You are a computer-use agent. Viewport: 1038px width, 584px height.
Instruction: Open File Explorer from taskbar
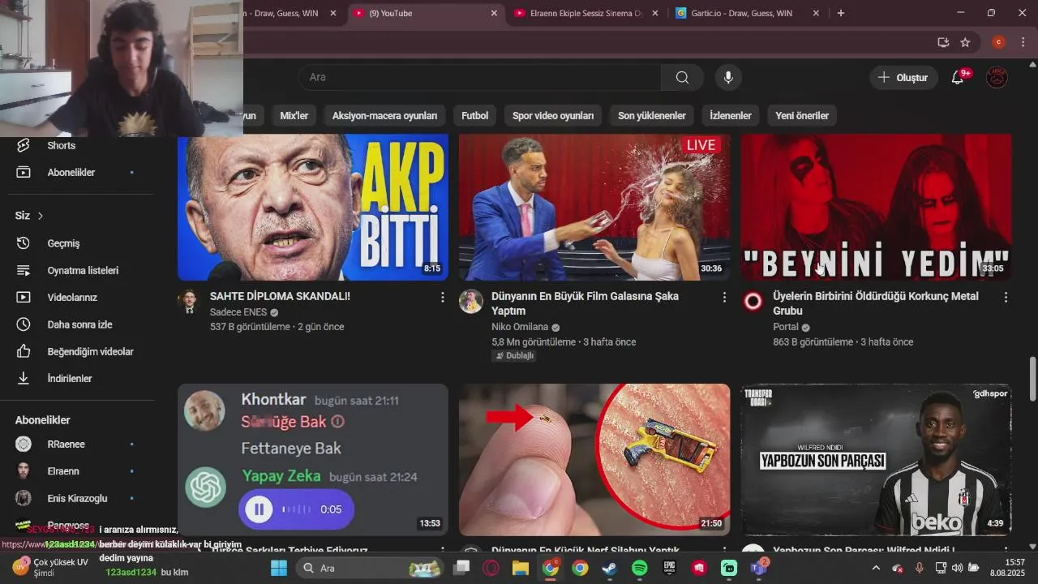click(x=520, y=568)
